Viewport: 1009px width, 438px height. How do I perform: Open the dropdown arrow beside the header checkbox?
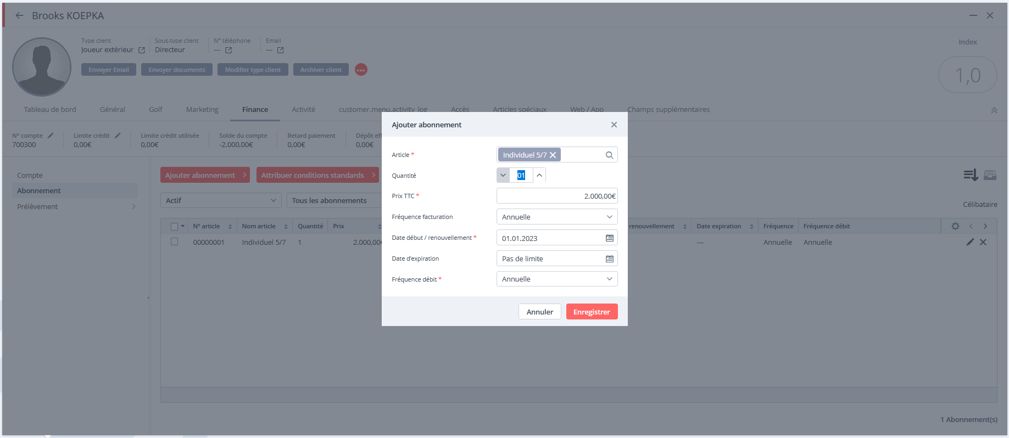pos(182,226)
